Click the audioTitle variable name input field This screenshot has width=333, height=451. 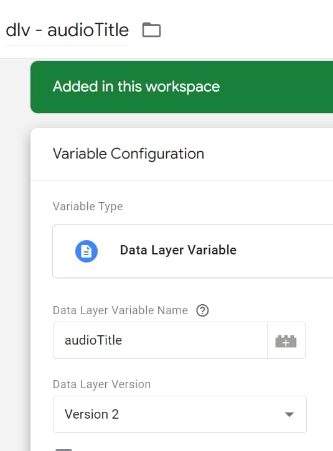point(161,340)
